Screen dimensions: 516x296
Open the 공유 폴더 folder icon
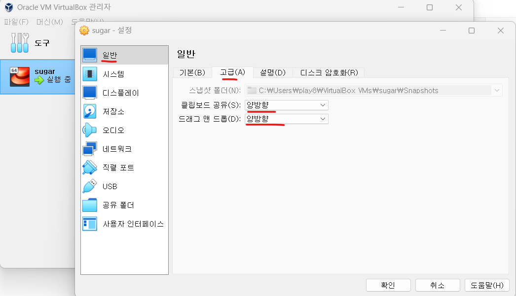click(89, 205)
